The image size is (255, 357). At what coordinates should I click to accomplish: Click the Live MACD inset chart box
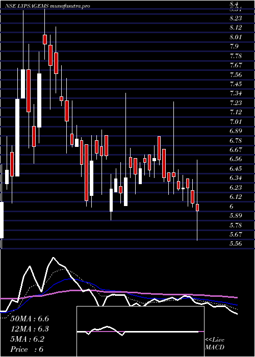[x=140, y=331]
